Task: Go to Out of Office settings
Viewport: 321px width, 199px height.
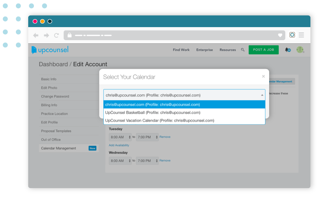Action: coord(68,139)
